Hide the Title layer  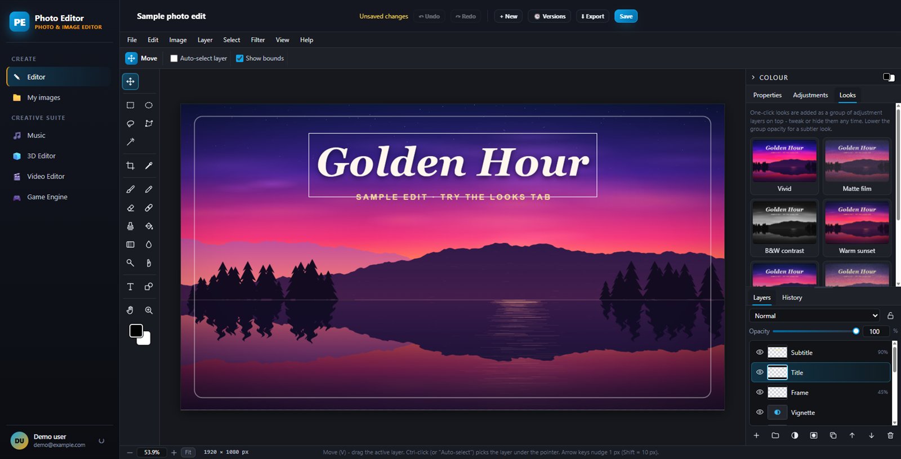pyautogui.click(x=760, y=372)
